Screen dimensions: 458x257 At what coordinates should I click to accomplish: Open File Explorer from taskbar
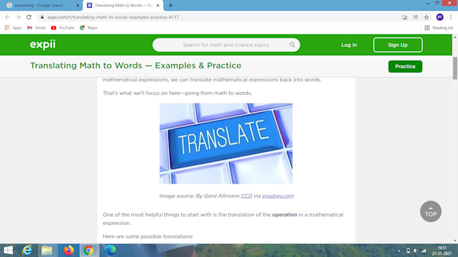coord(46,250)
